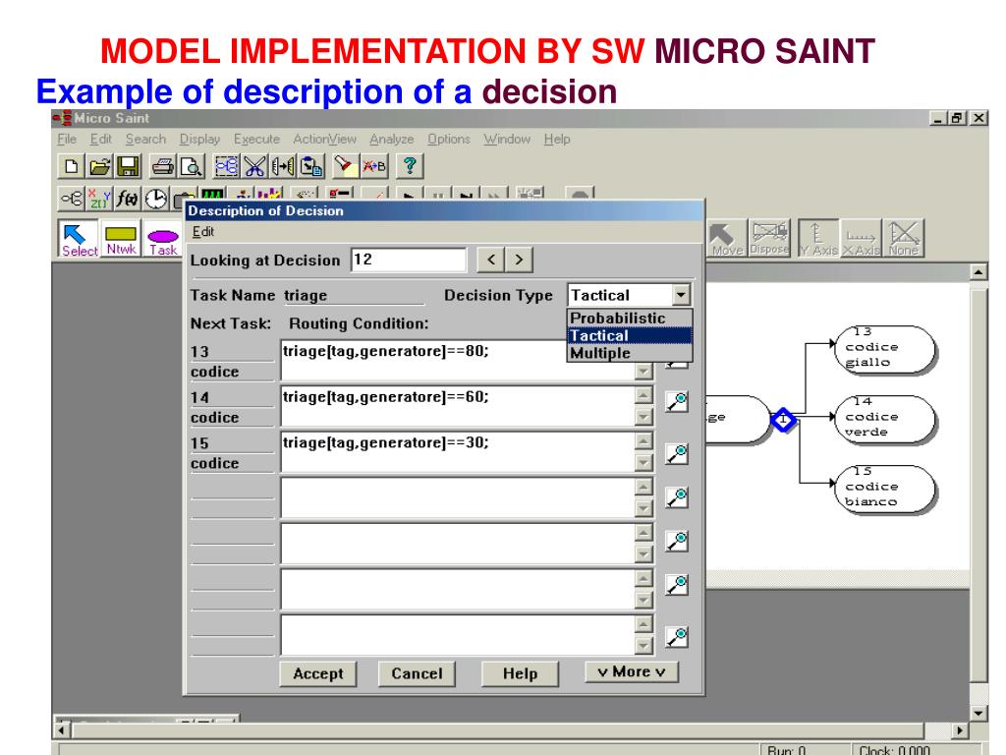Click the Move tool button
Image resolution: width=1006 pixels, height=755 pixels.
(726, 239)
